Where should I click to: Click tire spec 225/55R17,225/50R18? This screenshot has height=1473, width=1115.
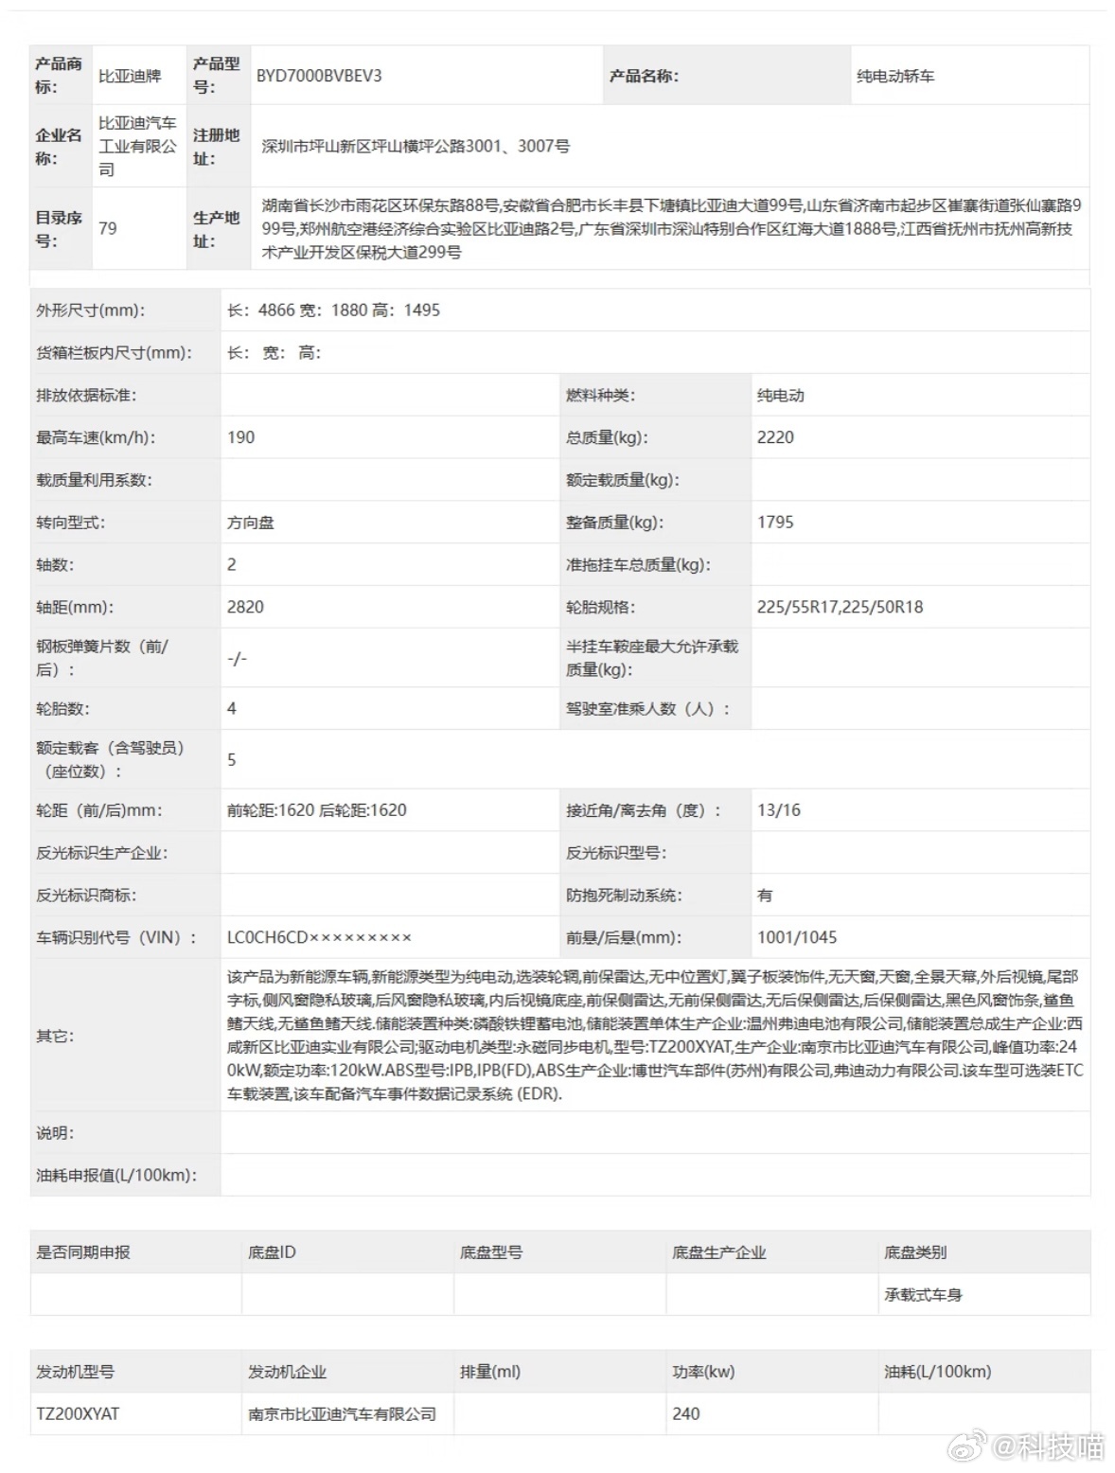click(x=841, y=607)
